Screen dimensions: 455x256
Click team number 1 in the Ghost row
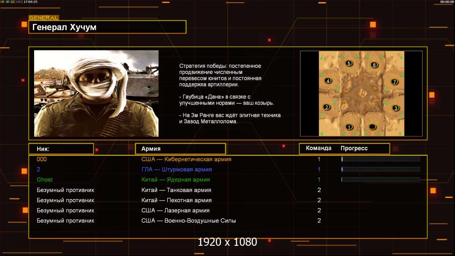click(x=319, y=180)
